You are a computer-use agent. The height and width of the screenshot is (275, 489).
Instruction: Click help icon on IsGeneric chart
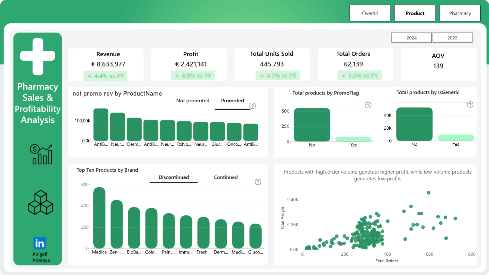pos(470,105)
